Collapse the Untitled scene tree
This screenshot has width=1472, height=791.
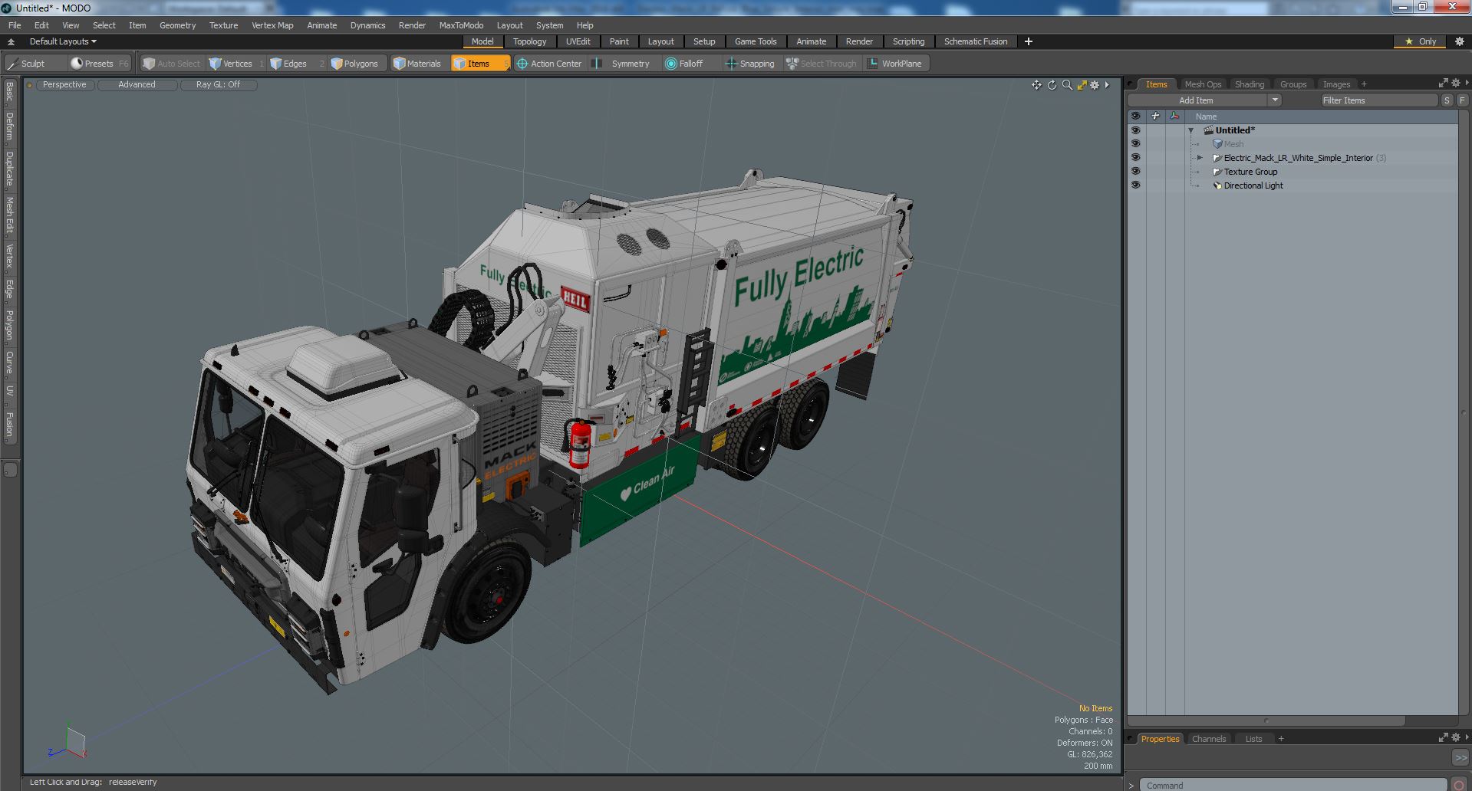click(1191, 131)
